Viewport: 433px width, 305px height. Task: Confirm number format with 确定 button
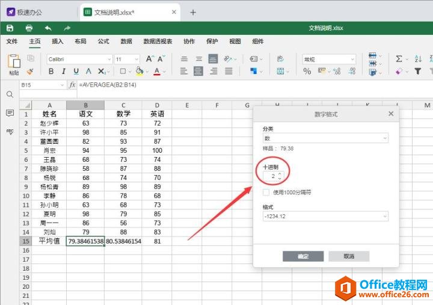(303, 256)
